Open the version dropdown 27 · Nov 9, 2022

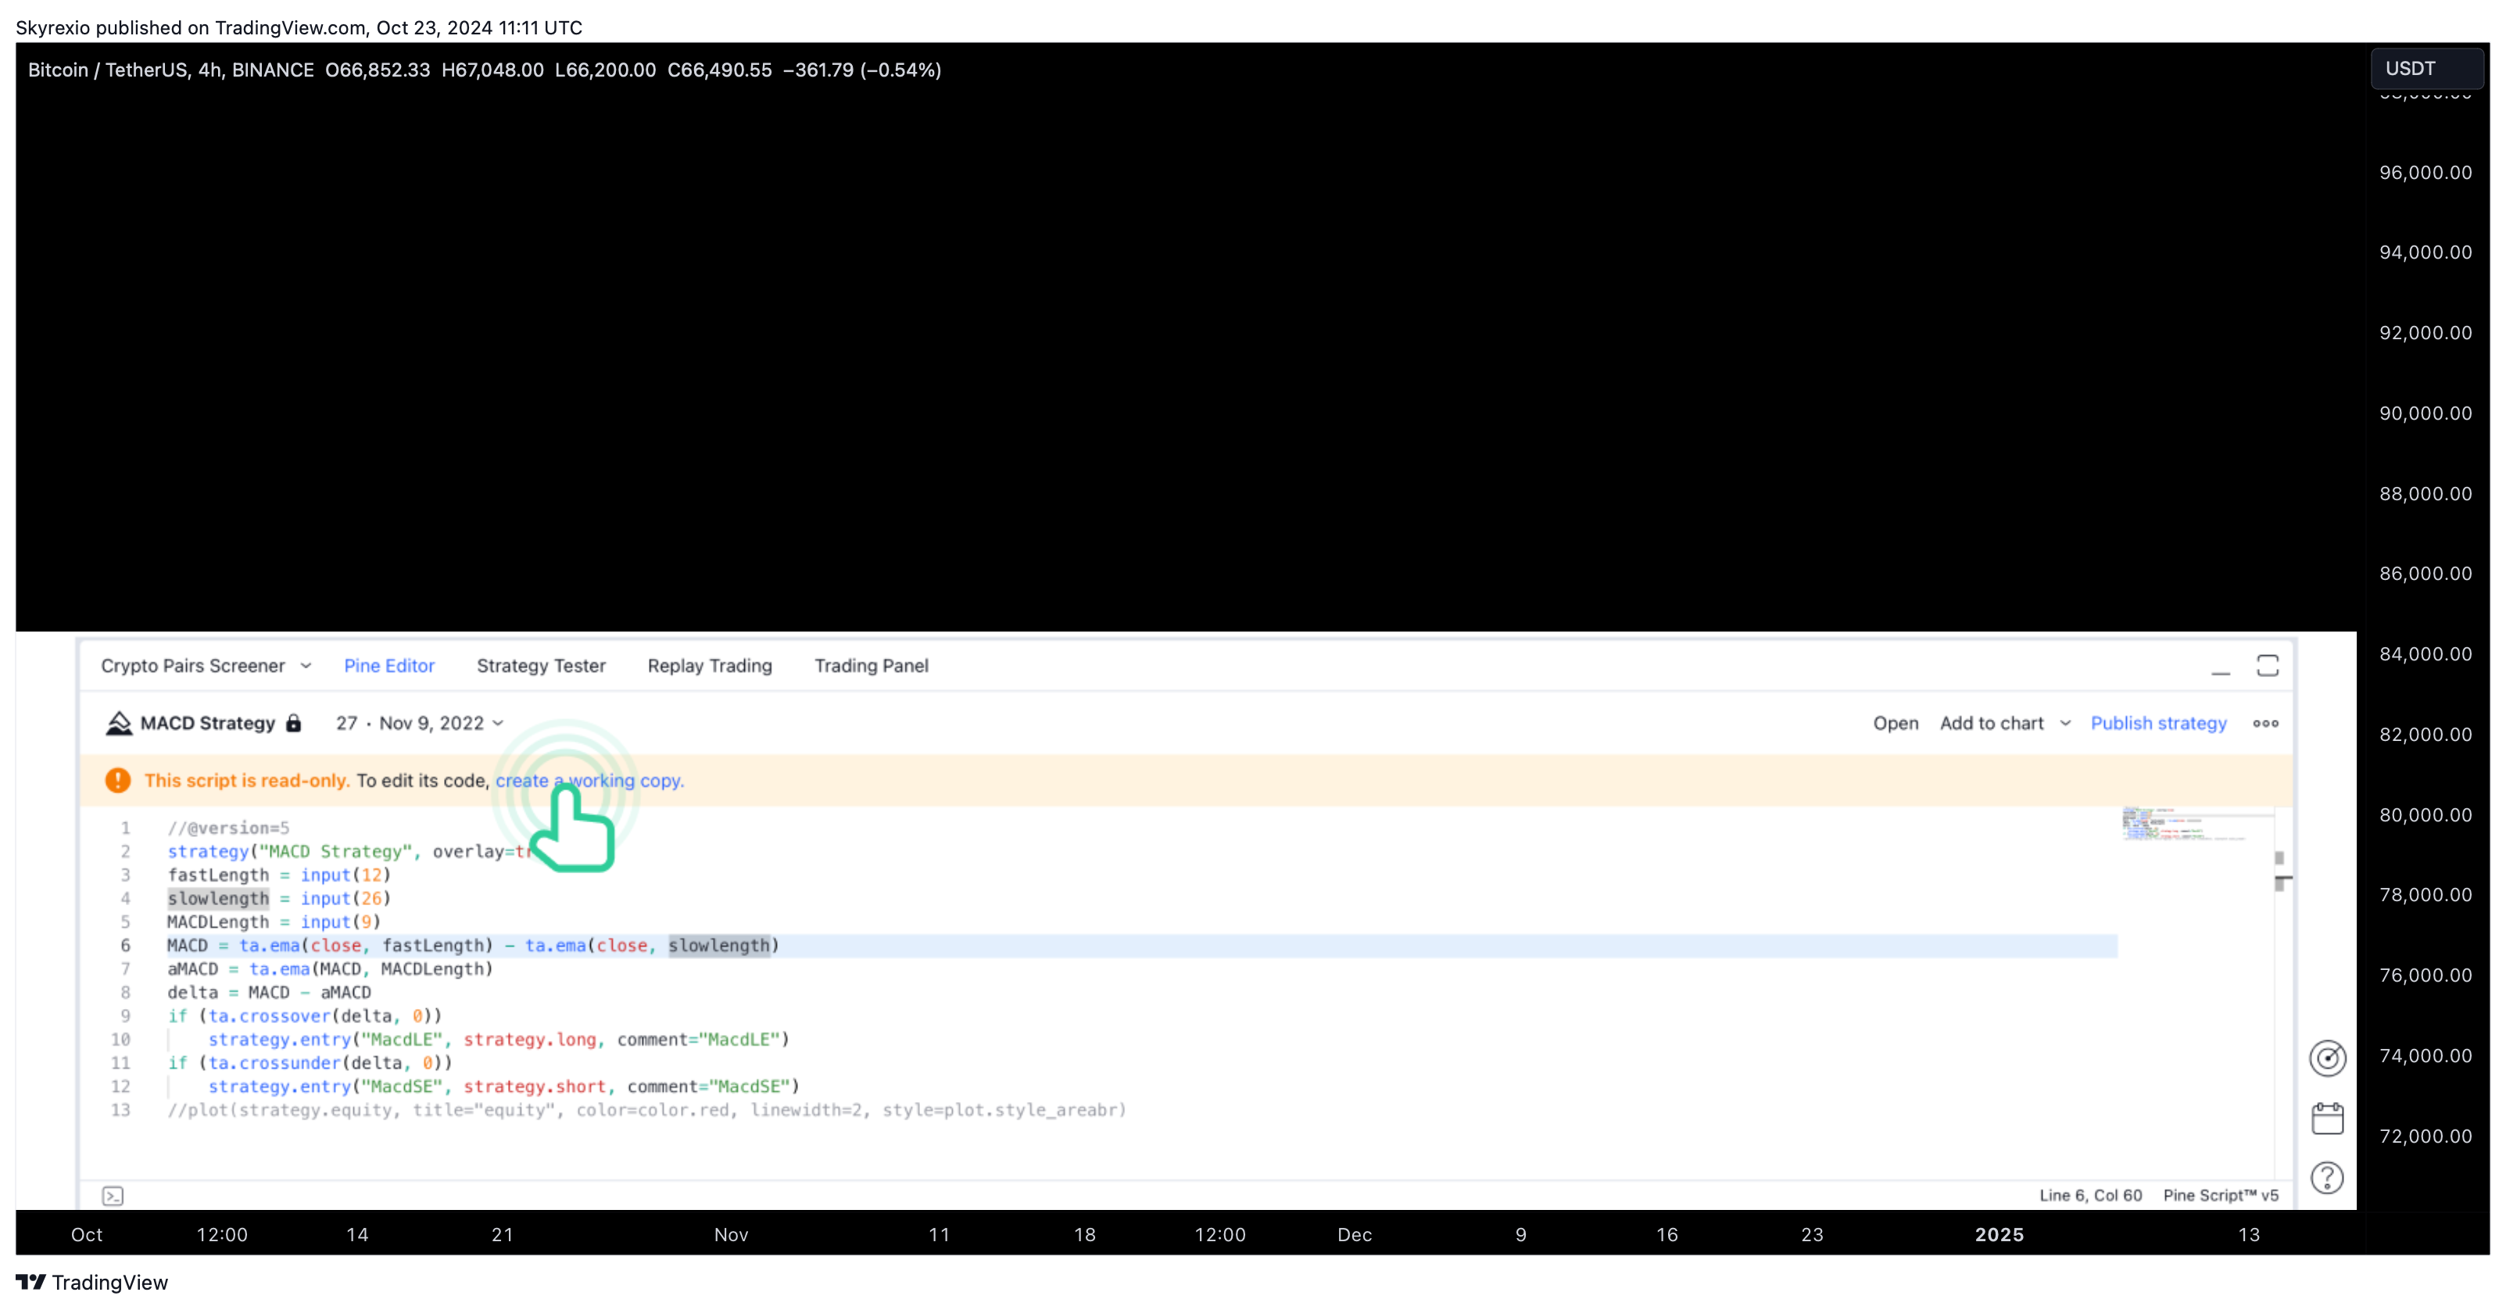coord(421,724)
